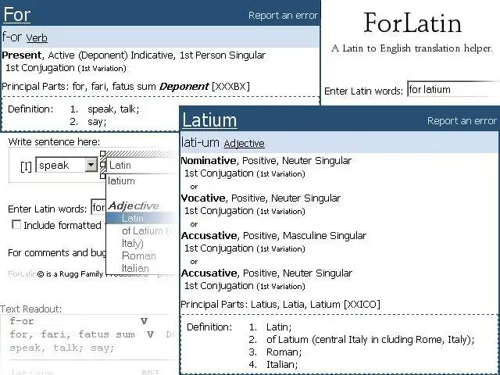Click the 'Vocative, Positive, Neuter Singular' line

[260, 198]
